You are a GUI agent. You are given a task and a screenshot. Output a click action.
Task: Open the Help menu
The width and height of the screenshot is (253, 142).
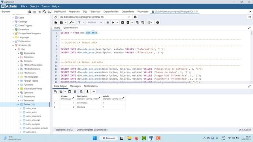coord(56,6)
